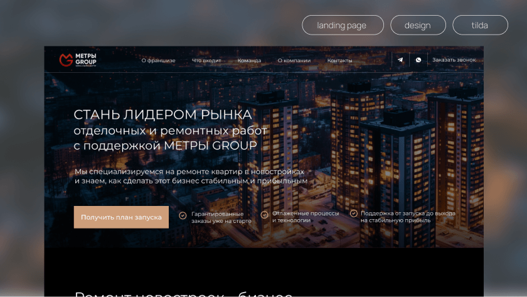Image resolution: width=527 pixels, height=297 pixels.
Task: Click the Получить план запуска button
Action: pos(121,217)
